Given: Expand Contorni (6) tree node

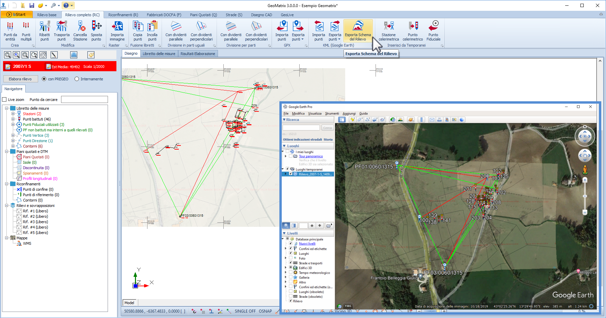Looking at the screenshot, I should (x=13, y=146).
